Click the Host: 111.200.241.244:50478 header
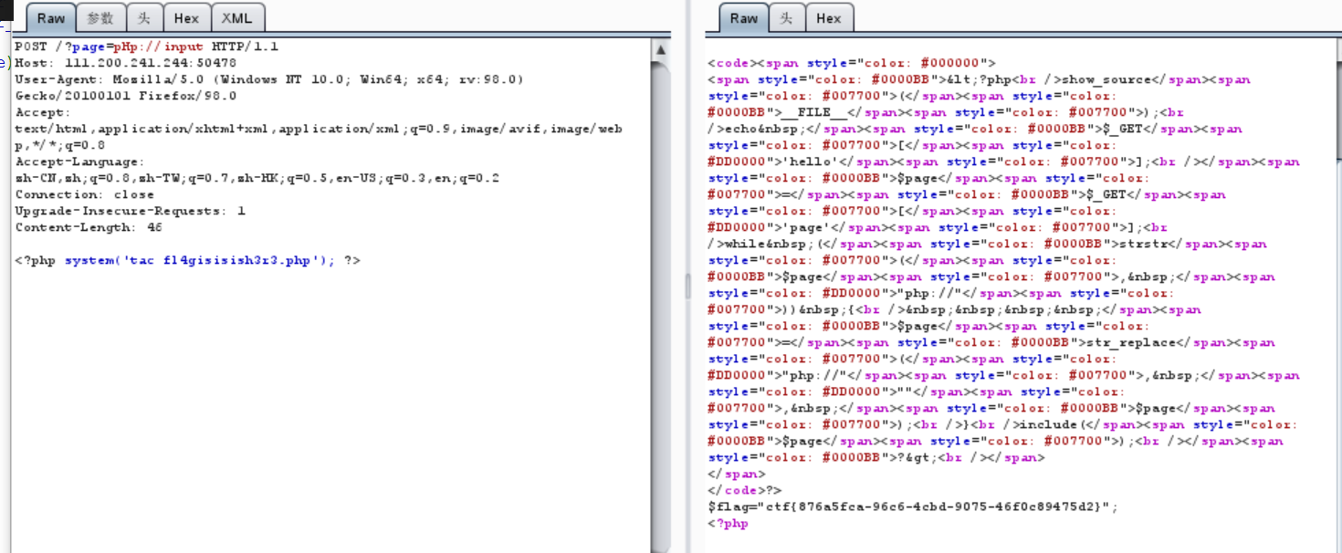 pyautogui.click(x=125, y=63)
